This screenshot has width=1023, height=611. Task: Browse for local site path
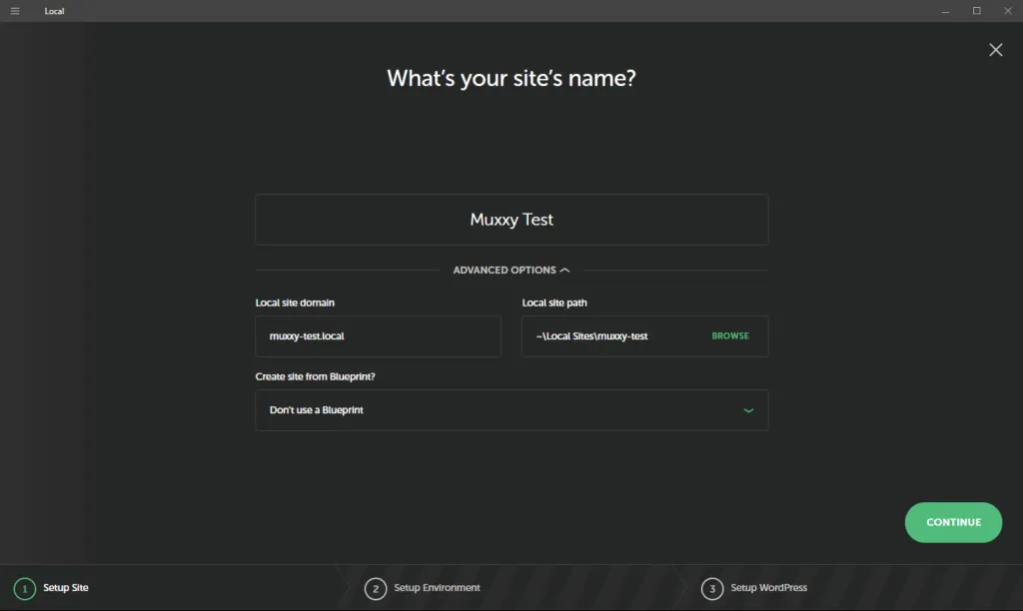pyautogui.click(x=730, y=335)
